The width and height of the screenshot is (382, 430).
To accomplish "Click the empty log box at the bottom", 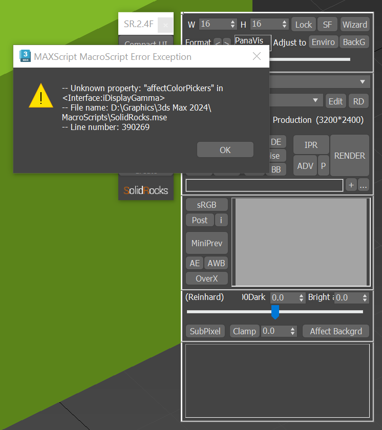I will [x=278, y=381].
